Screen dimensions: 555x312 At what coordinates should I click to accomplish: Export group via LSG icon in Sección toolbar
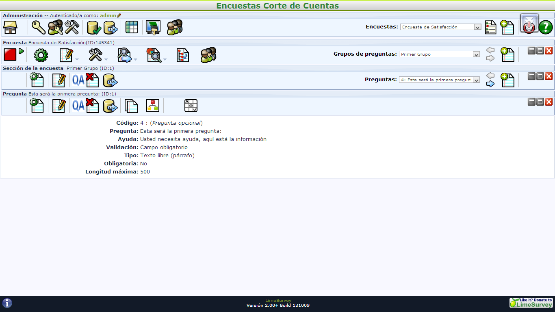111,80
